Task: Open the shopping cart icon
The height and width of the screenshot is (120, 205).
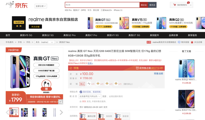Action: (x=174, y=5)
